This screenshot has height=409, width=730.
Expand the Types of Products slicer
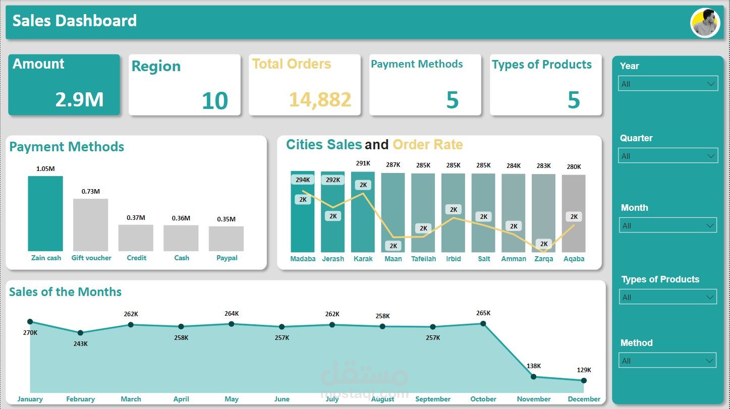(667, 297)
